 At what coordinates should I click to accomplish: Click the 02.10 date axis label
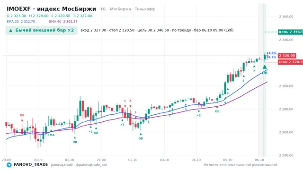pos(133,160)
